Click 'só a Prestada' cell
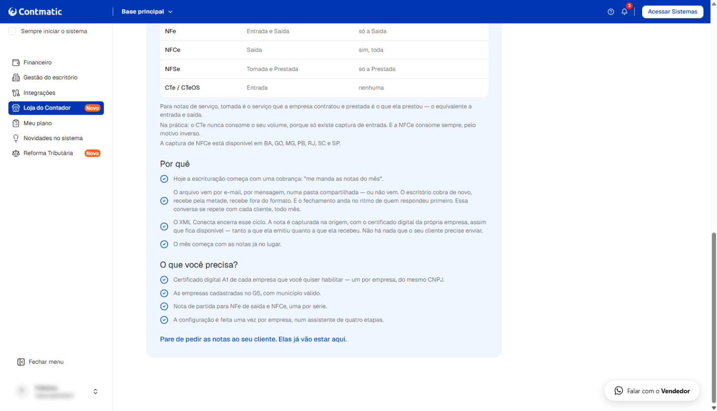The width and height of the screenshot is (717, 411). [x=377, y=69]
